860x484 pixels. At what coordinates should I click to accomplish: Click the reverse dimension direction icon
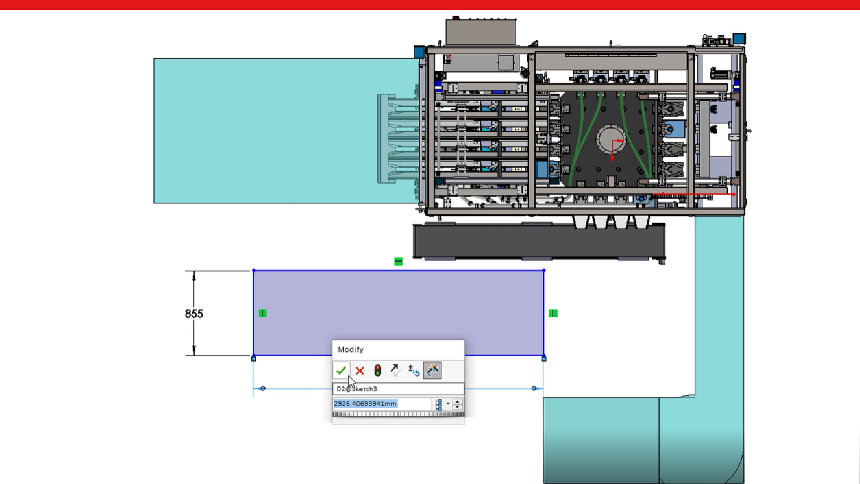pyautogui.click(x=395, y=371)
